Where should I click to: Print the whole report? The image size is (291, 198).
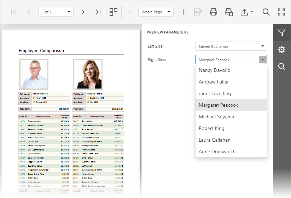(214, 12)
